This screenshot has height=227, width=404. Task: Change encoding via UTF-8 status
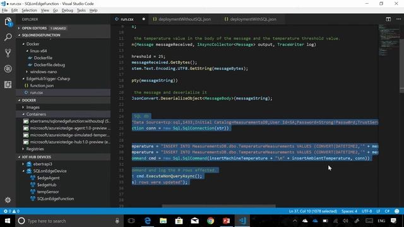coord(367,211)
